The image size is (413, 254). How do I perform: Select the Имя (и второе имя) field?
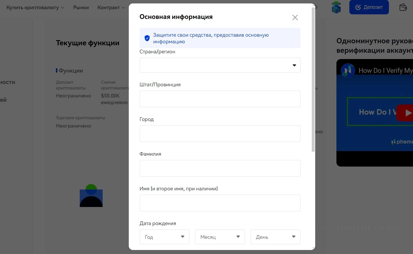point(220,203)
